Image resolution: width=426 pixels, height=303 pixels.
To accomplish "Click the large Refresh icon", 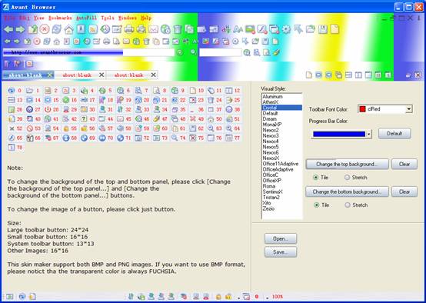I will (x=56, y=29).
